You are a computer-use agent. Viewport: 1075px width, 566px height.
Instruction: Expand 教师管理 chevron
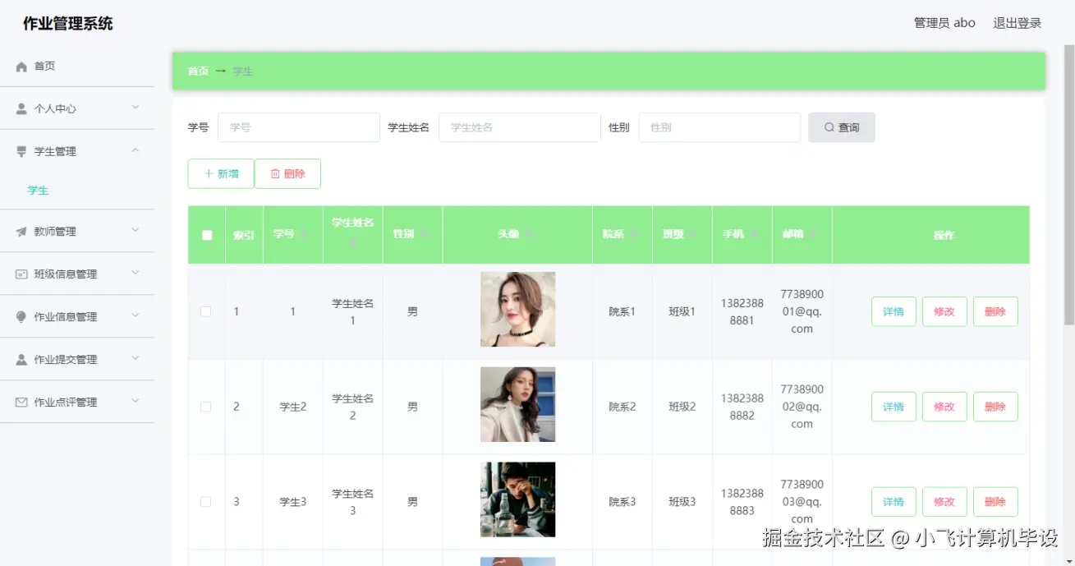tap(136, 231)
